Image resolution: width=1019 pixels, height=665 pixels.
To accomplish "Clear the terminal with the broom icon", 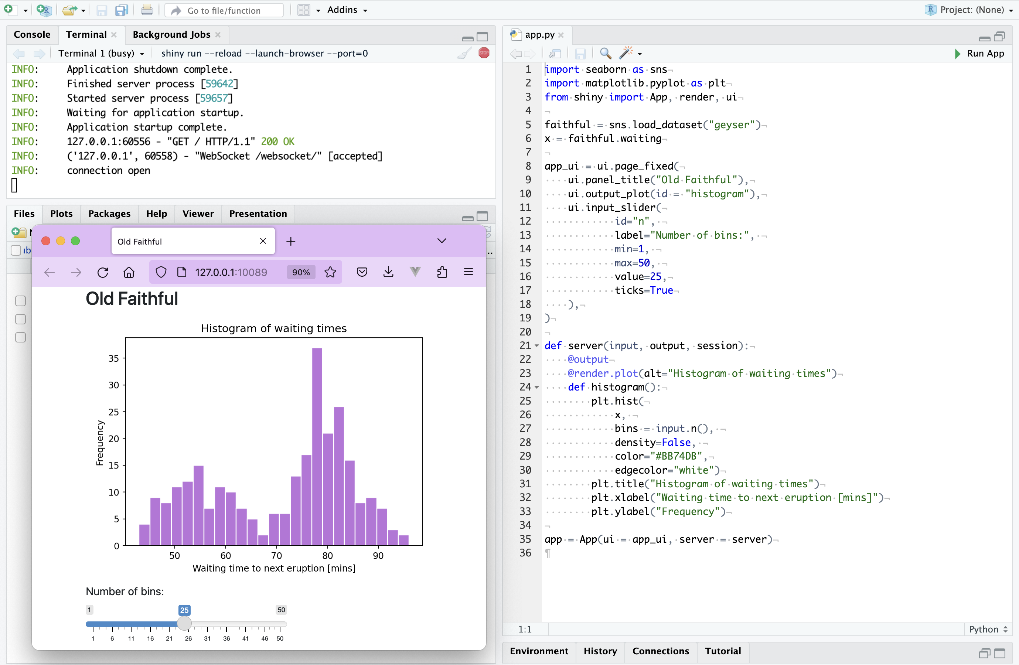I will 464,53.
